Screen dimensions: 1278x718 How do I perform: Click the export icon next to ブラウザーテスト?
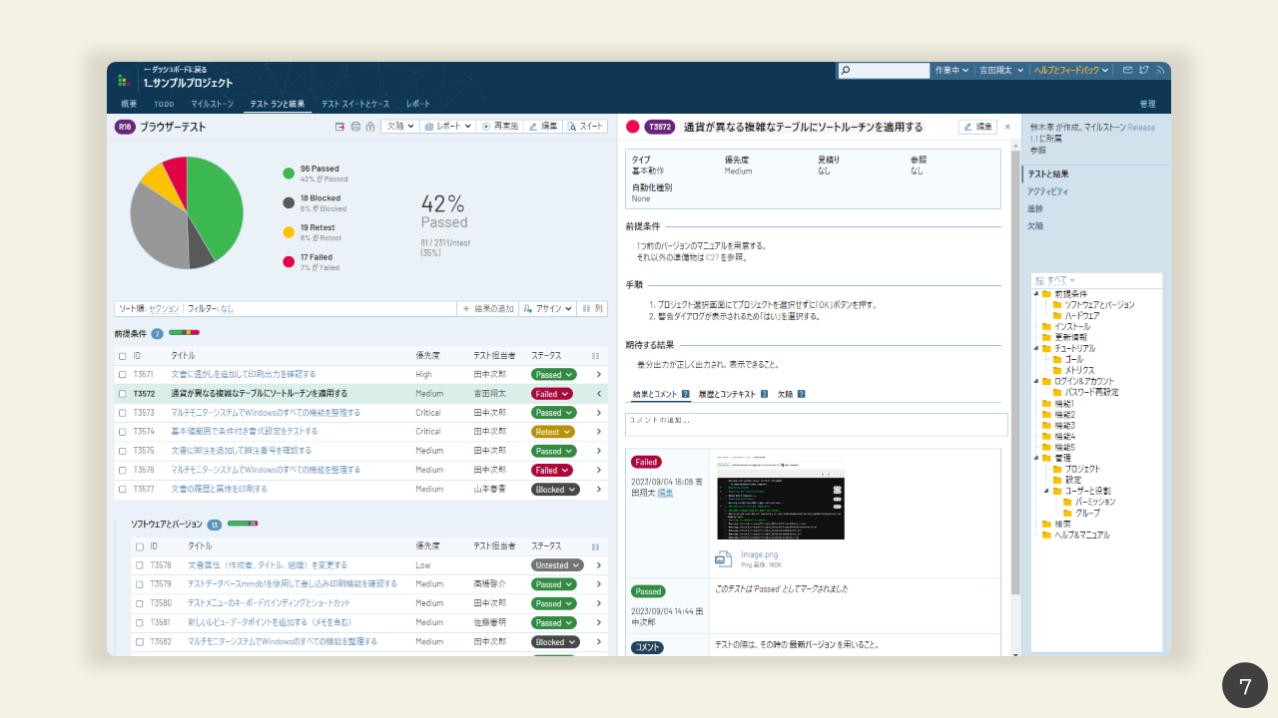(339, 127)
